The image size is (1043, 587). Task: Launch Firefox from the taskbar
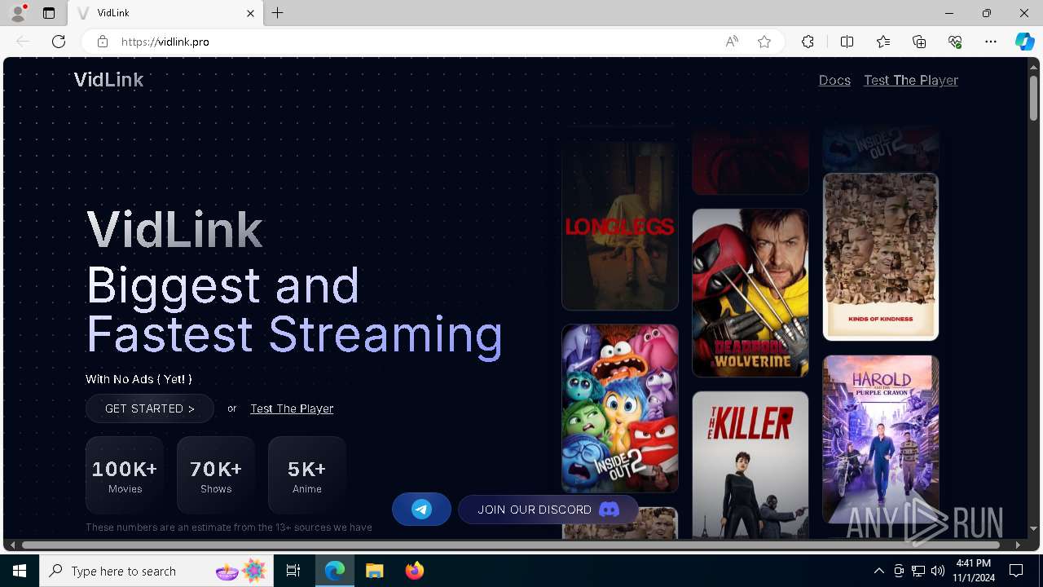(x=415, y=571)
